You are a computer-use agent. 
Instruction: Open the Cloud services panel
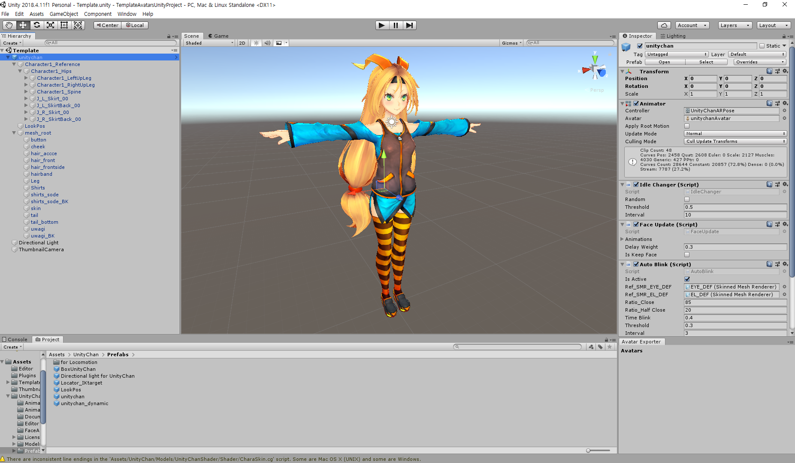click(664, 25)
